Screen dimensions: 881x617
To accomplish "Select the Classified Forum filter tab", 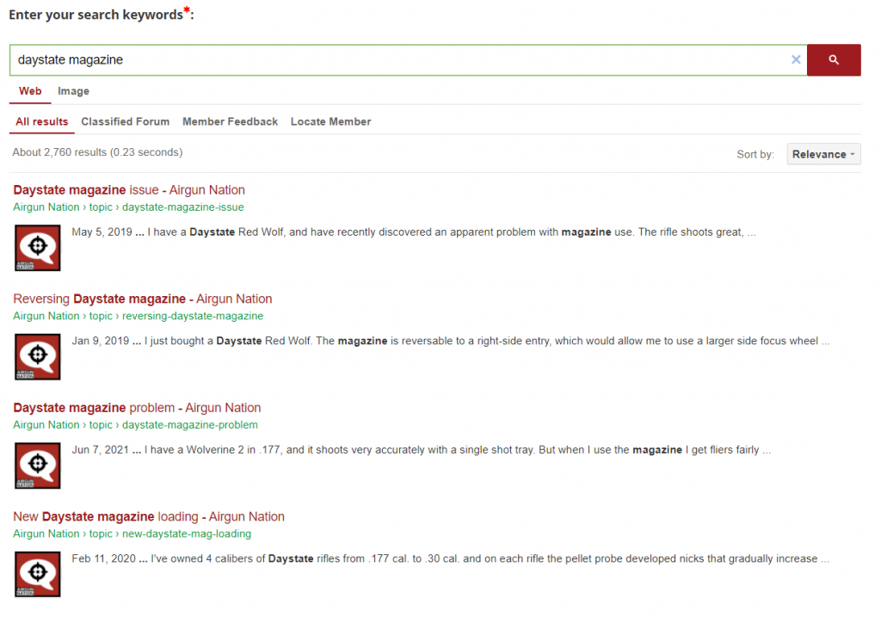I will click(126, 121).
